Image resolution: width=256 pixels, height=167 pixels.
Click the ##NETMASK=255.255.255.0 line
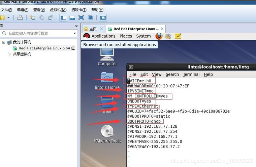(x=155, y=141)
